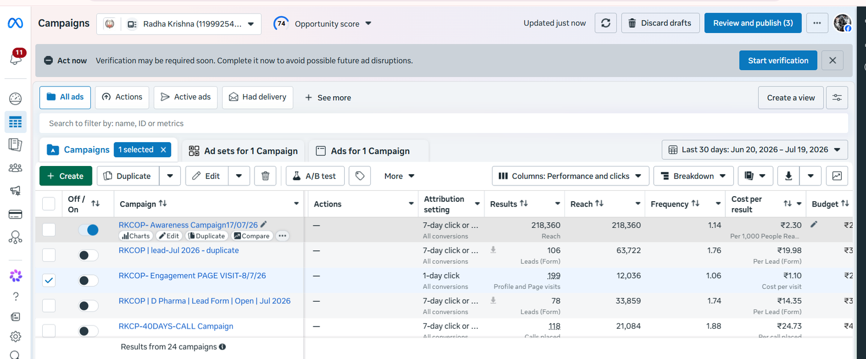Open the Breakdown dropdown

pos(693,176)
